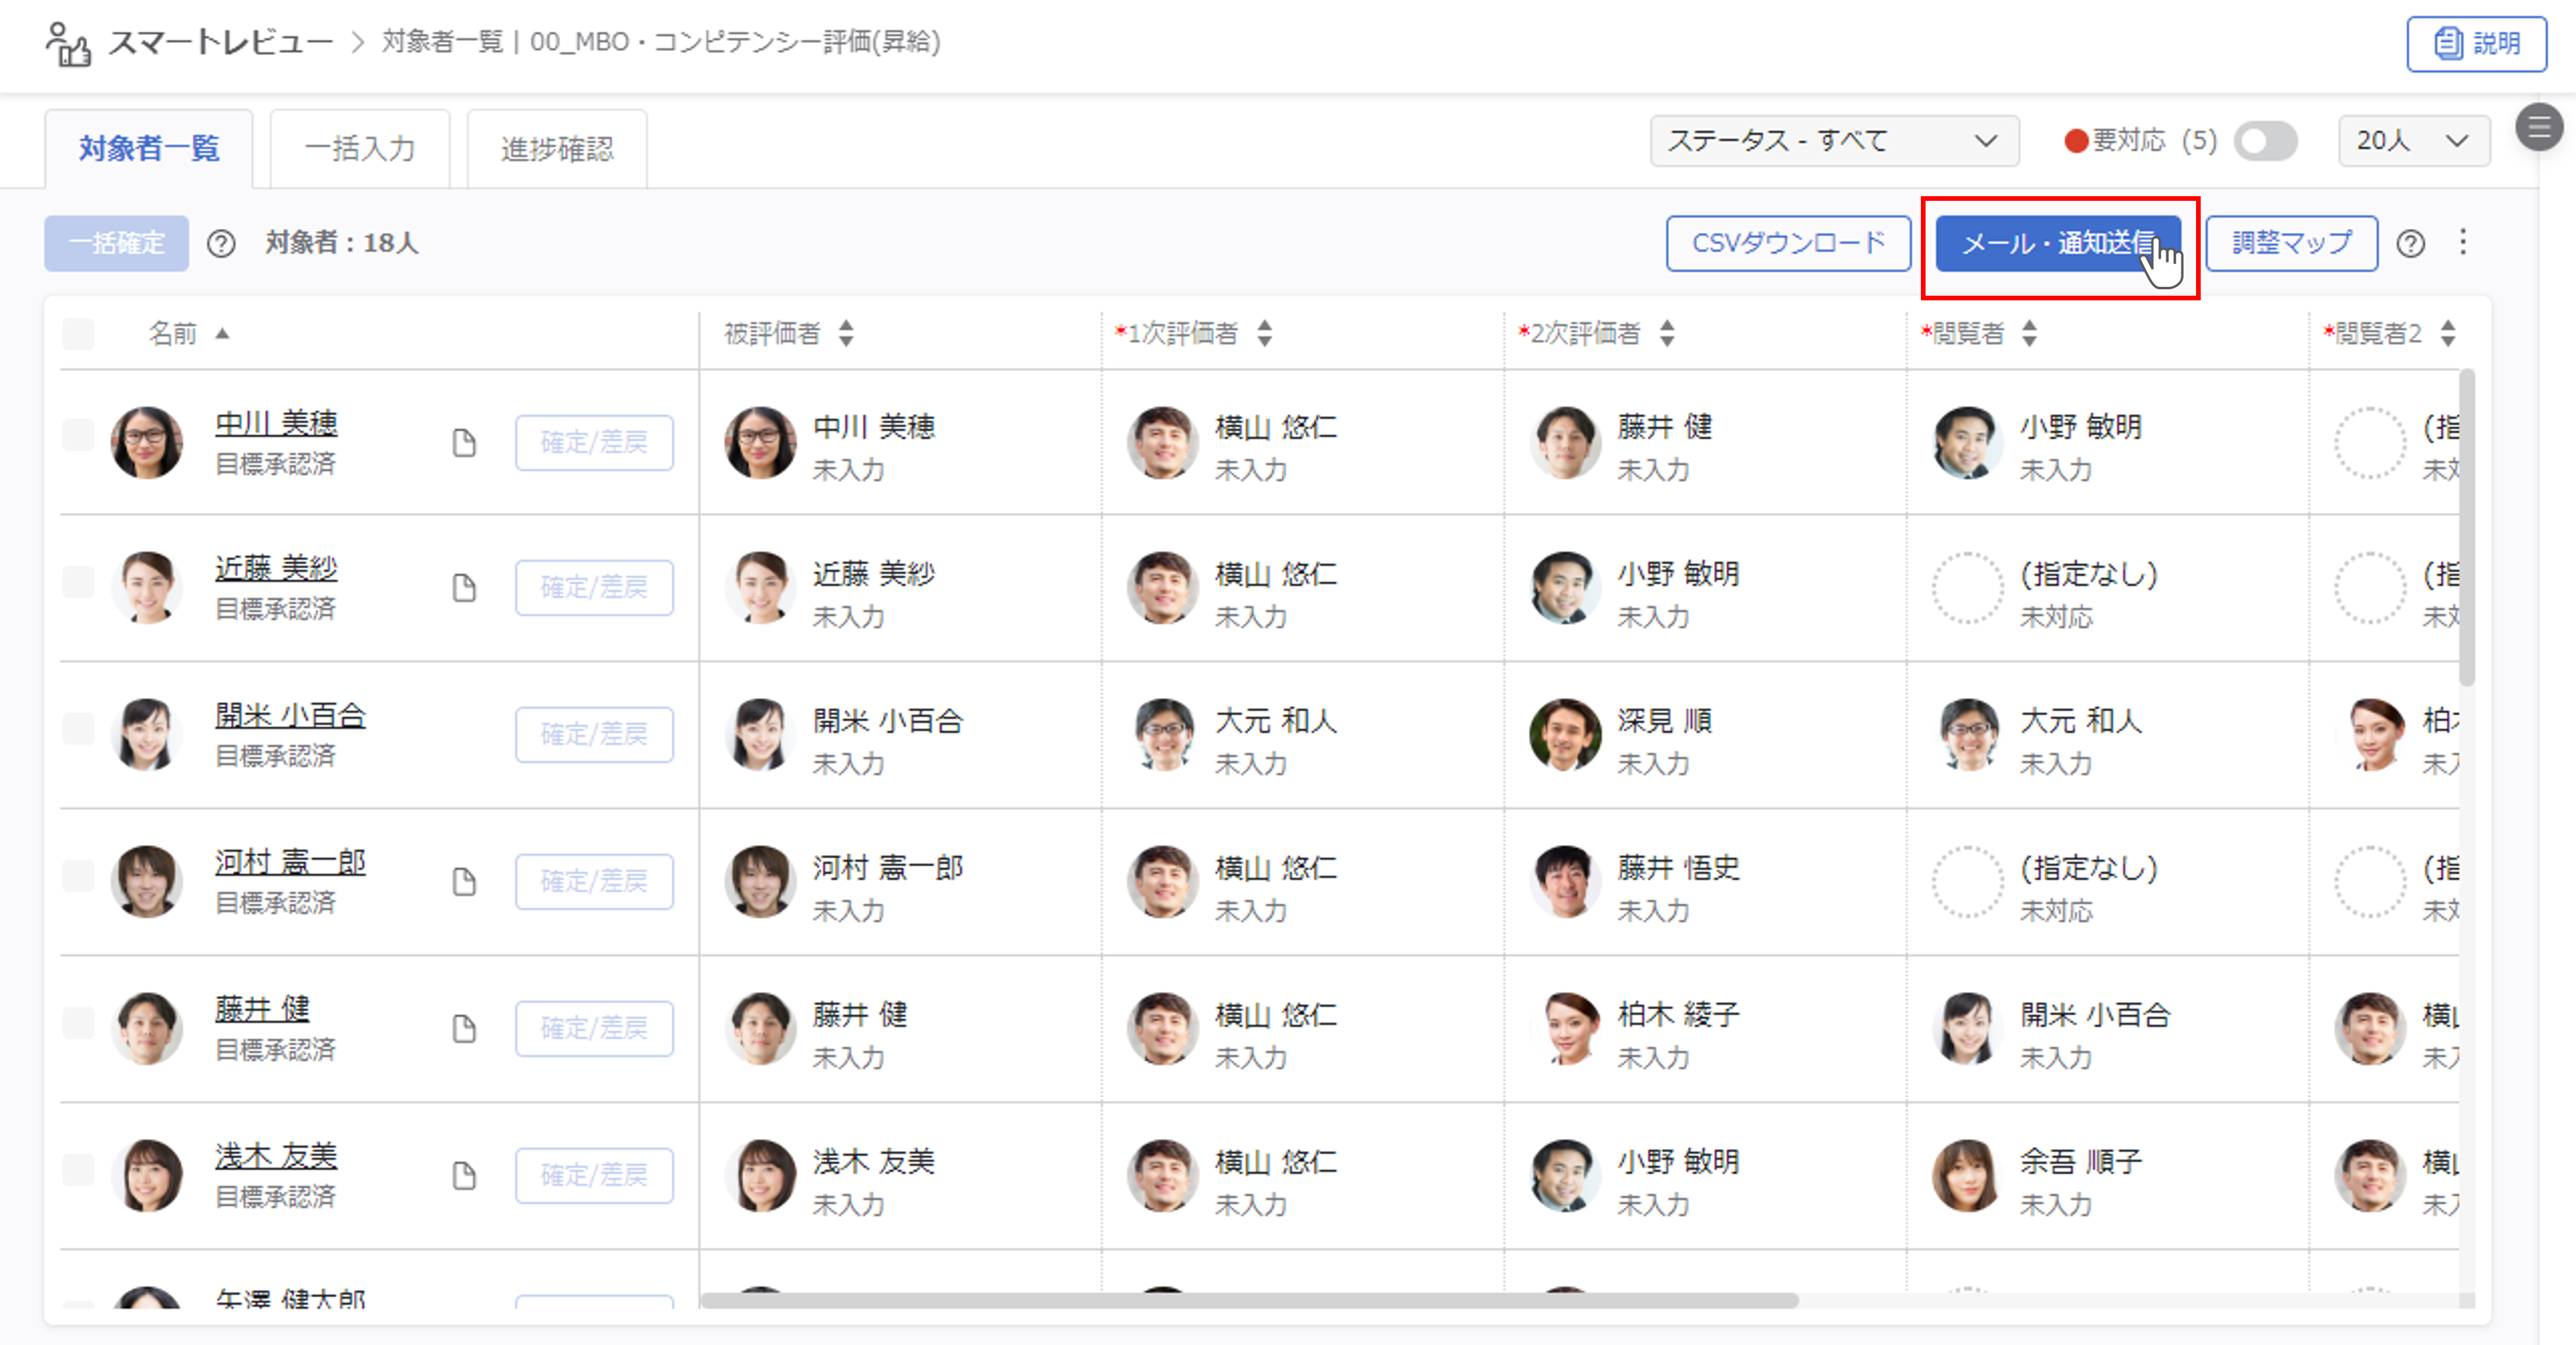This screenshot has width=2576, height=1345.
Task: Check the 藤井 健 row checkbox
Action: click(x=78, y=1023)
